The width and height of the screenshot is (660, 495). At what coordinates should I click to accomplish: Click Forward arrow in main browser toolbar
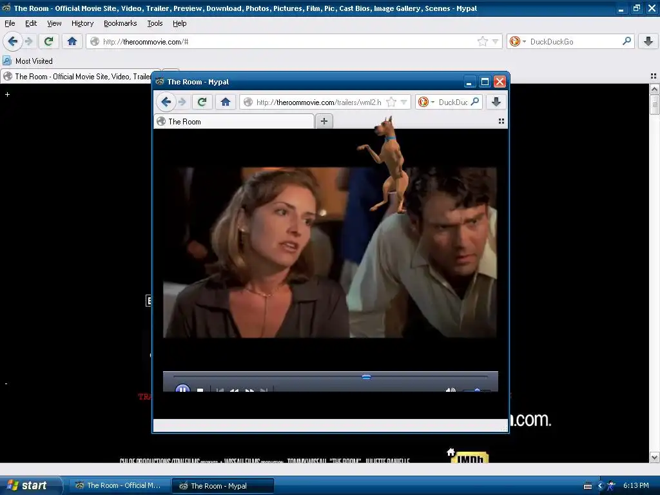[x=28, y=41]
